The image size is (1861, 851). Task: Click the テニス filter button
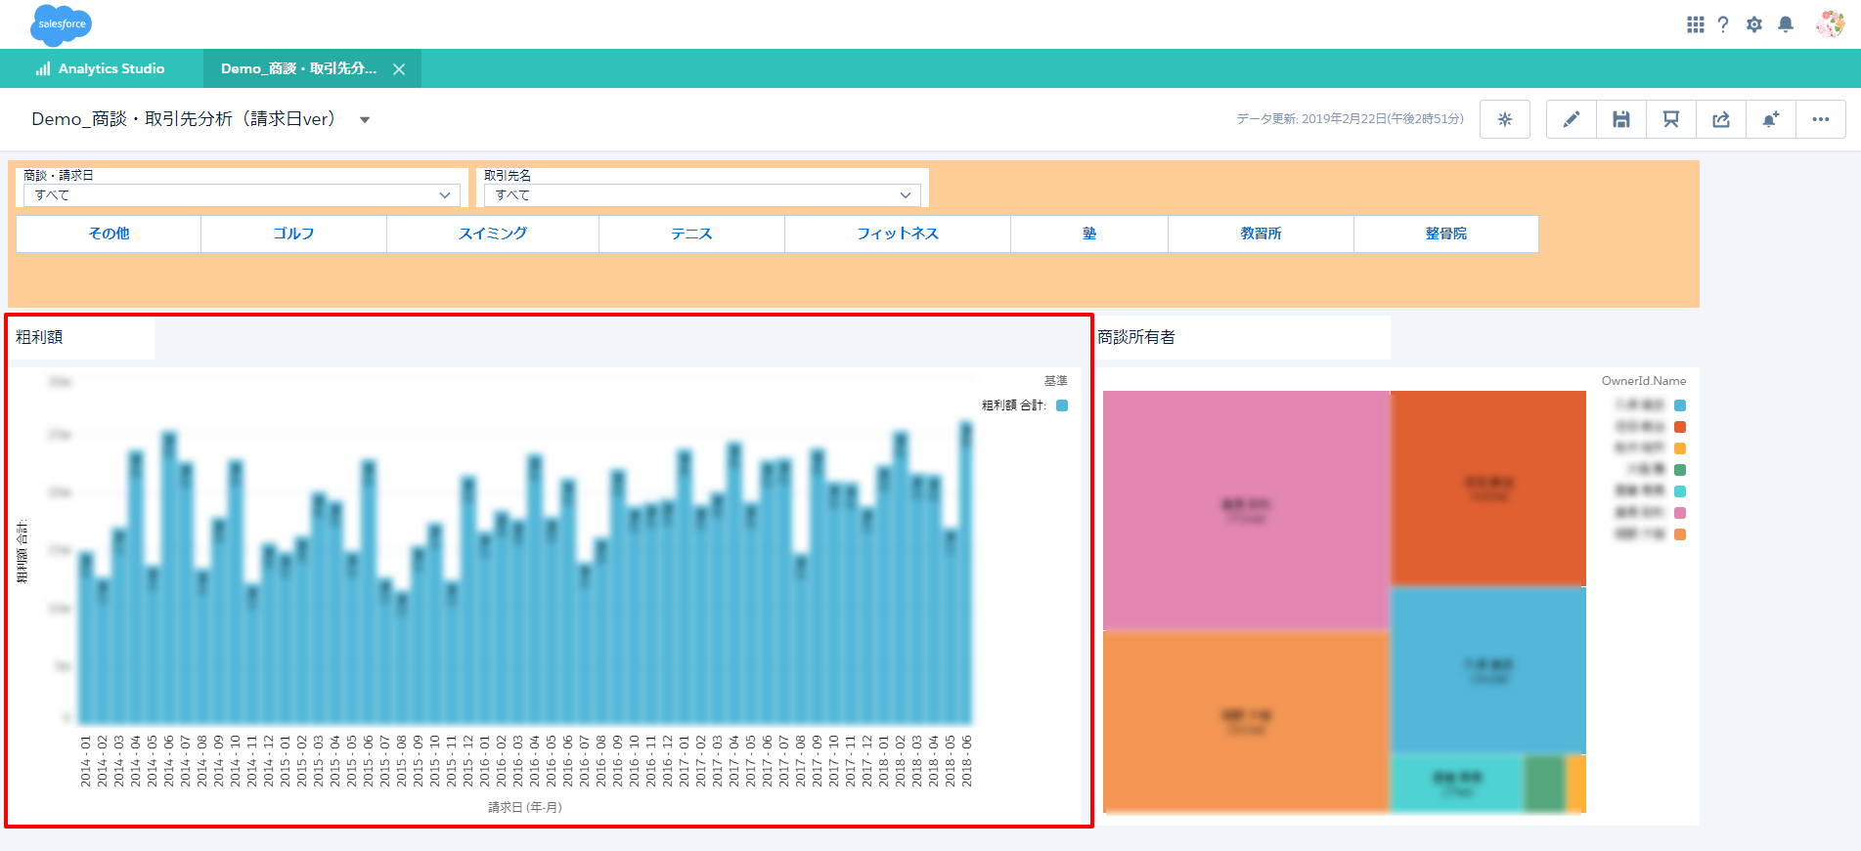pos(691,234)
